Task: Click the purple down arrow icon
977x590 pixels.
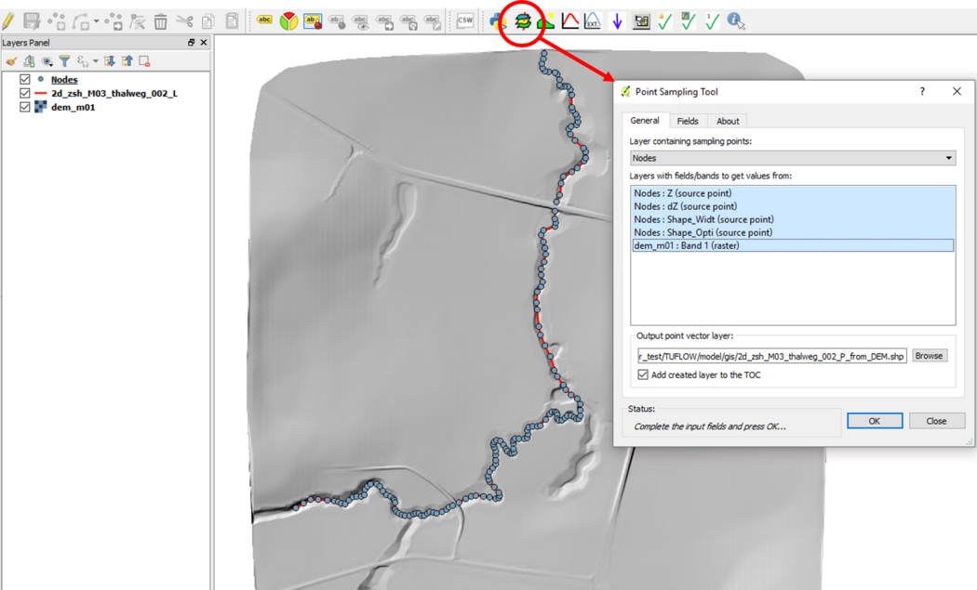Action: click(616, 20)
